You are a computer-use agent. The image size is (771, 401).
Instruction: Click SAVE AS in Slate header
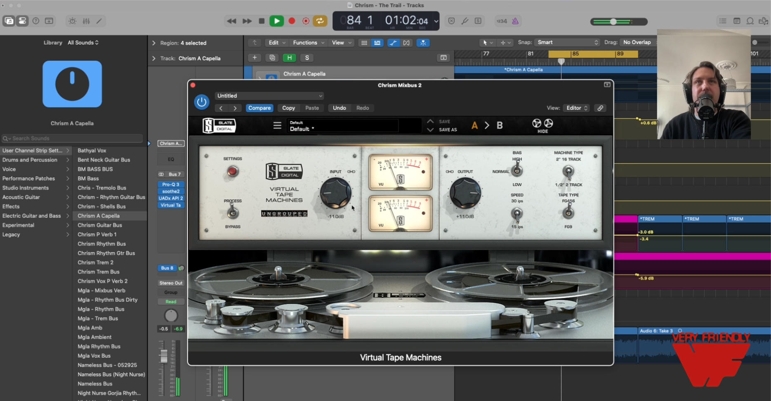[448, 130]
